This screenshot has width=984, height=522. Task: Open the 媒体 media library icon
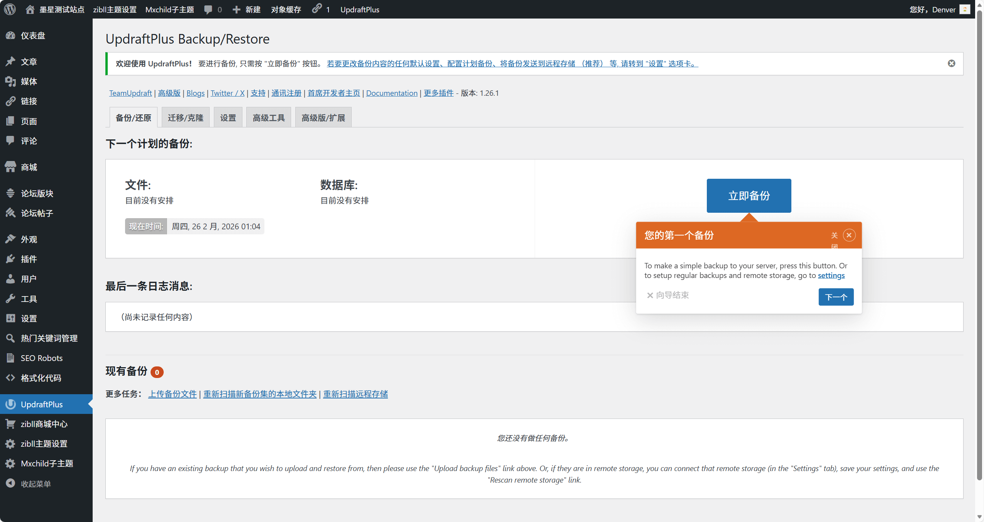pos(10,81)
